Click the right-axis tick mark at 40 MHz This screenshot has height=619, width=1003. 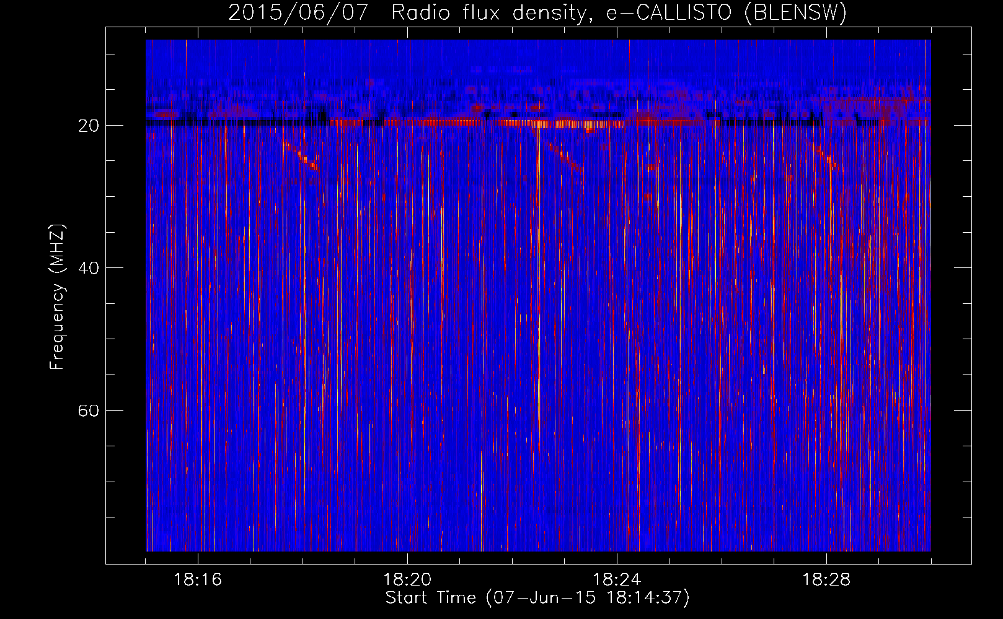click(x=963, y=267)
